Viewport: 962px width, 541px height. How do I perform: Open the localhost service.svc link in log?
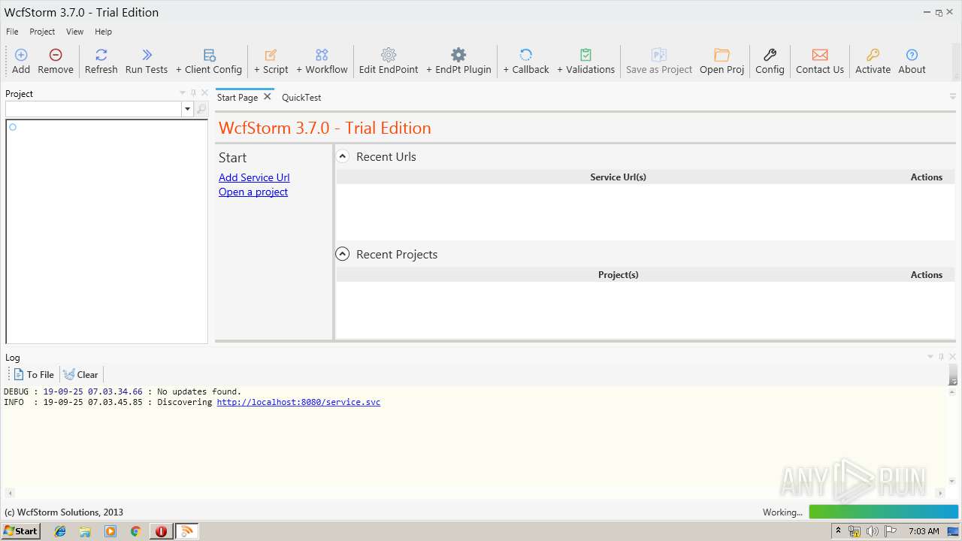[x=298, y=402]
